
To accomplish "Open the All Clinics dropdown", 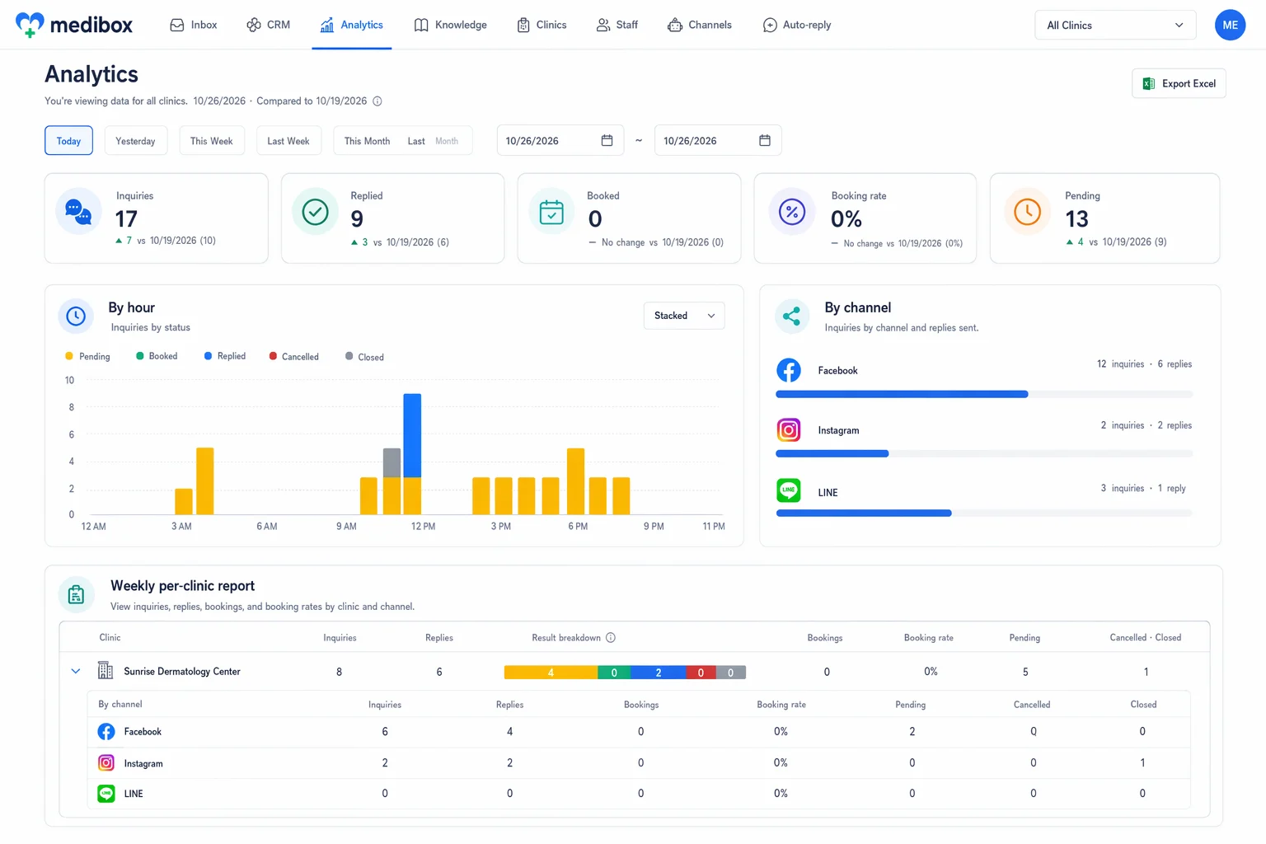I will (x=1115, y=26).
